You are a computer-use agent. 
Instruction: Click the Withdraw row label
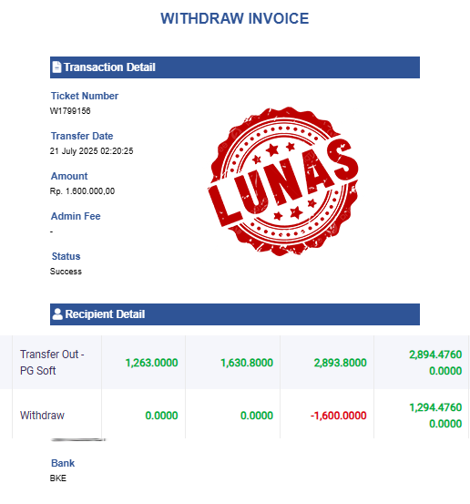click(42, 416)
